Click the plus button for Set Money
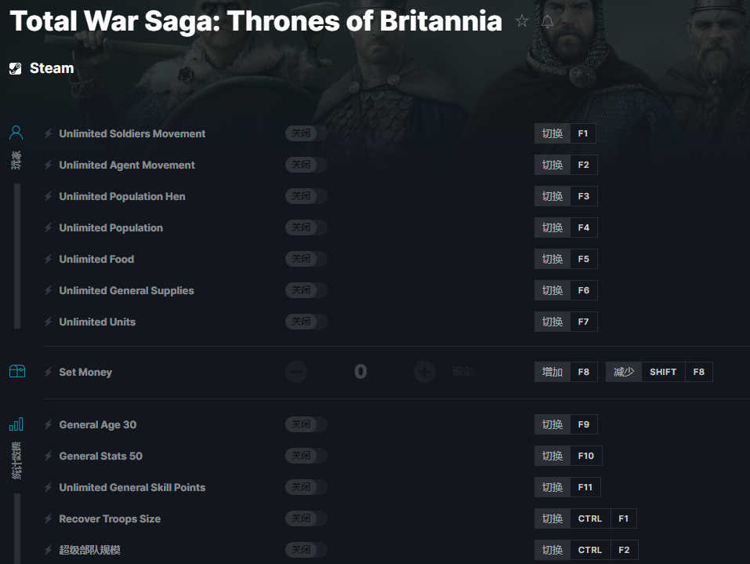Viewport: 750px width, 564px height. click(424, 372)
